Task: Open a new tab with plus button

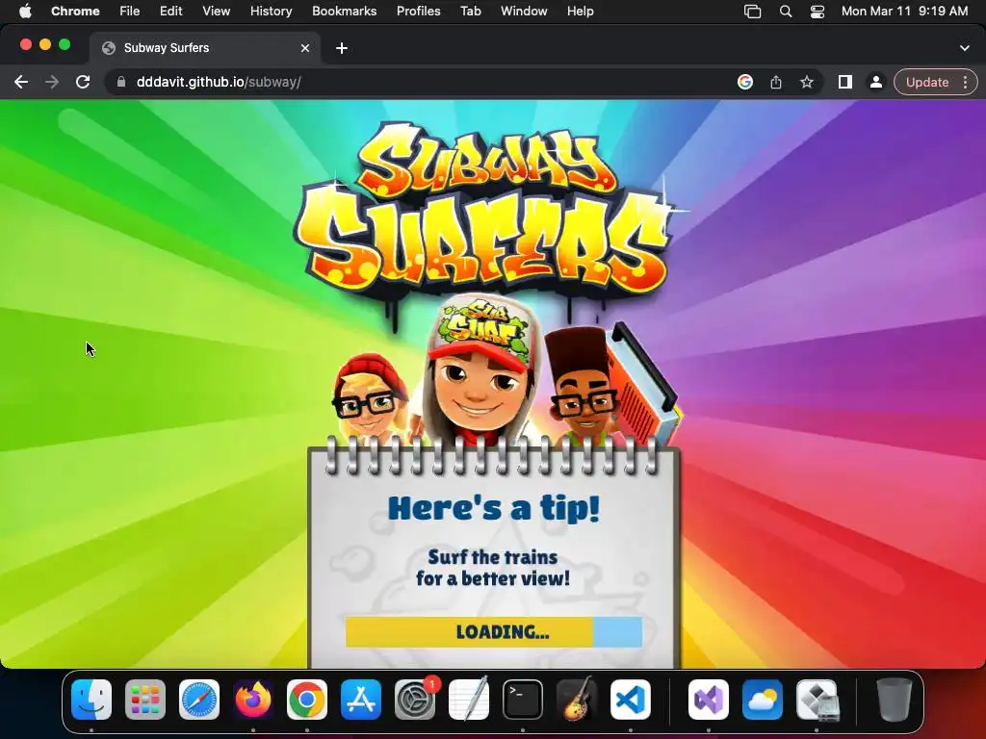Action: tap(342, 48)
